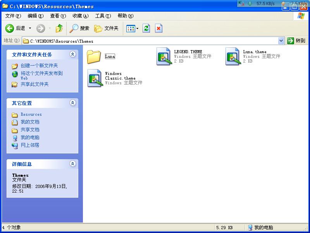Open the 查看(V) menu
This screenshot has width=310, height=233.
[58, 16]
